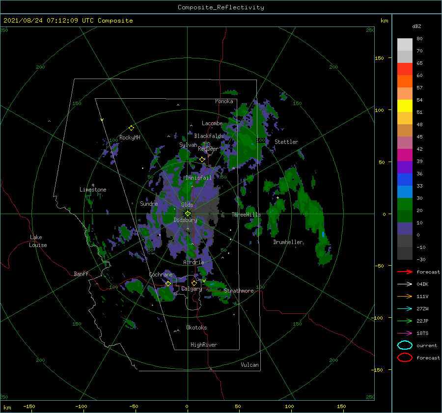Click the Ponoka town label
Screen dimensions: 442x413
point(224,101)
